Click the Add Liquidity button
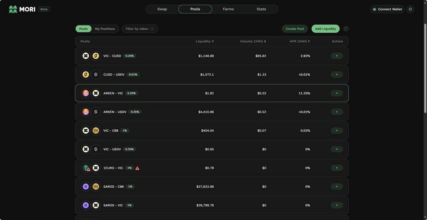427x220 pixels. click(x=326, y=29)
